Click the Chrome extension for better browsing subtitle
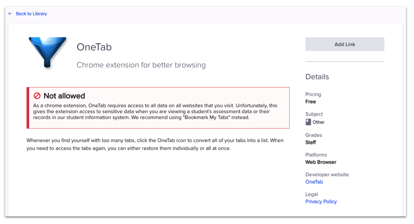This screenshot has height=224, width=414. [x=141, y=65]
